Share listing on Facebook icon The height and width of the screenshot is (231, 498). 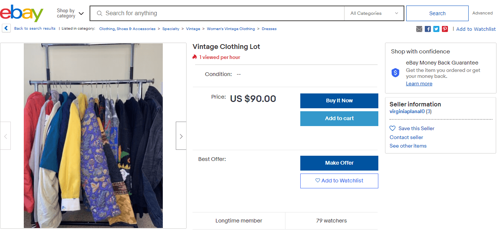tap(428, 29)
